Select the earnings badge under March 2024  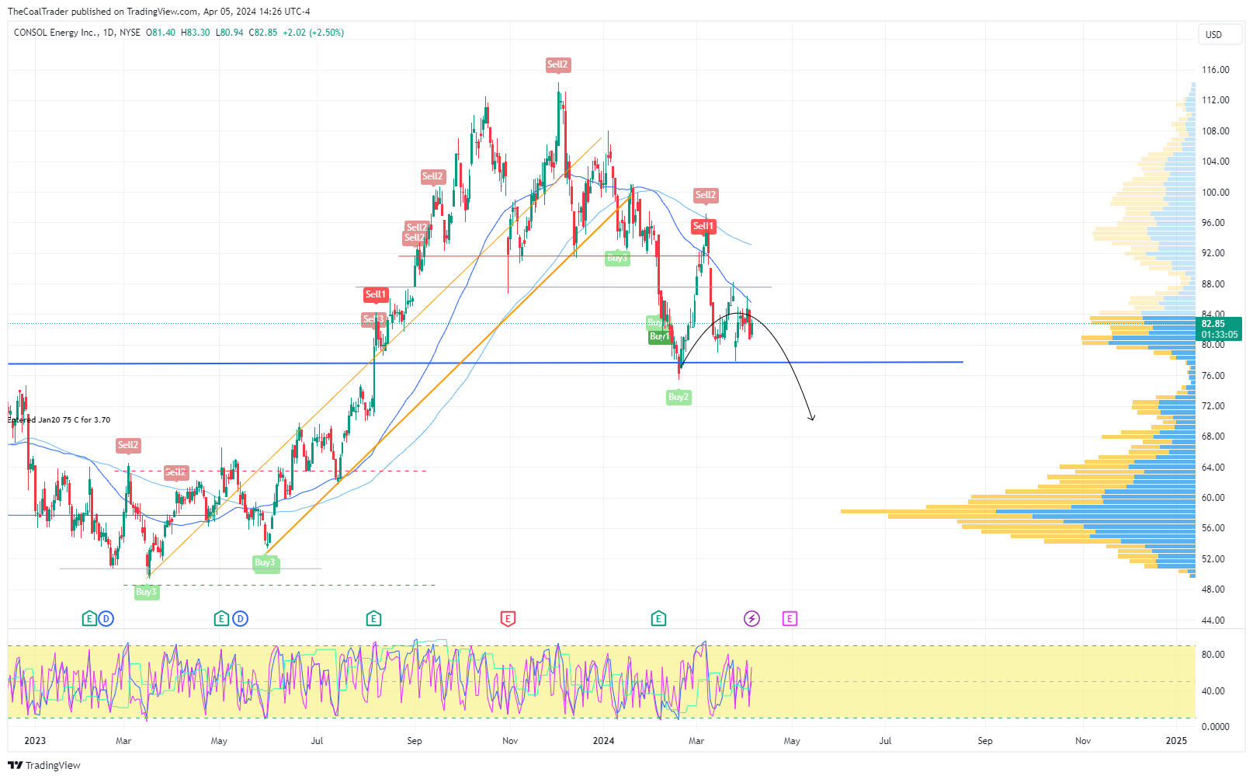click(x=658, y=619)
